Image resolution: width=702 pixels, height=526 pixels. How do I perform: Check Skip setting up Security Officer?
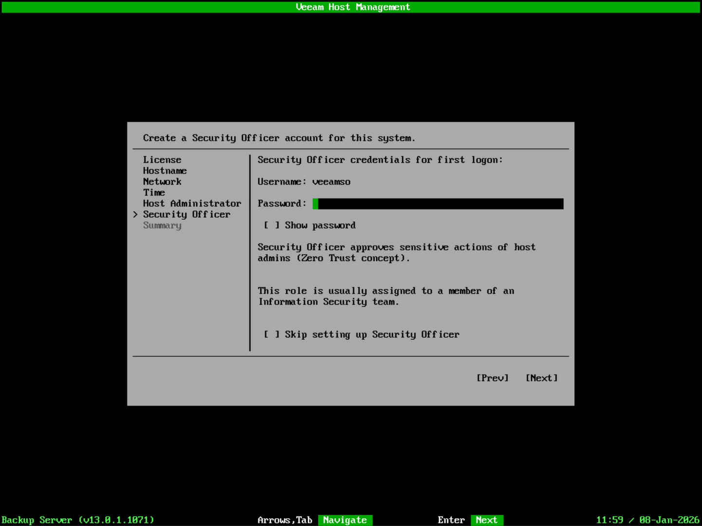point(272,335)
